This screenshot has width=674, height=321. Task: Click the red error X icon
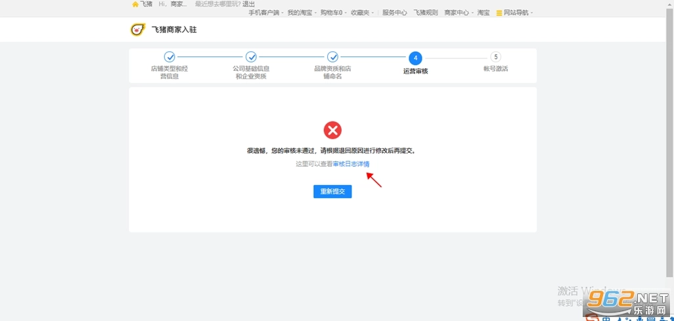coord(332,130)
